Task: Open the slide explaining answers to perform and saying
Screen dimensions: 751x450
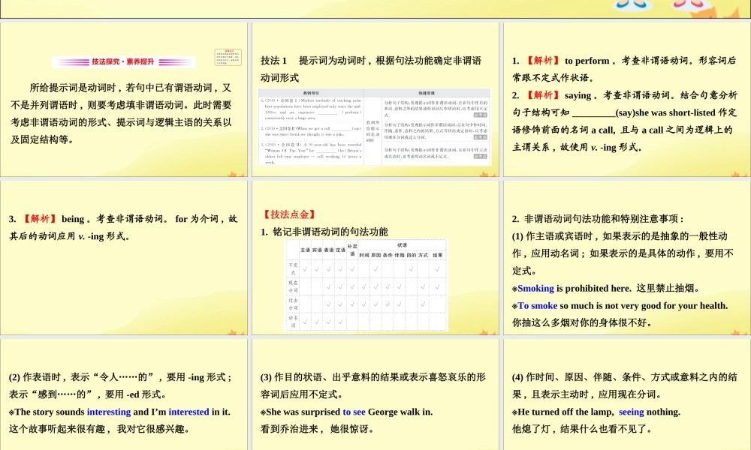Action: tap(627, 100)
